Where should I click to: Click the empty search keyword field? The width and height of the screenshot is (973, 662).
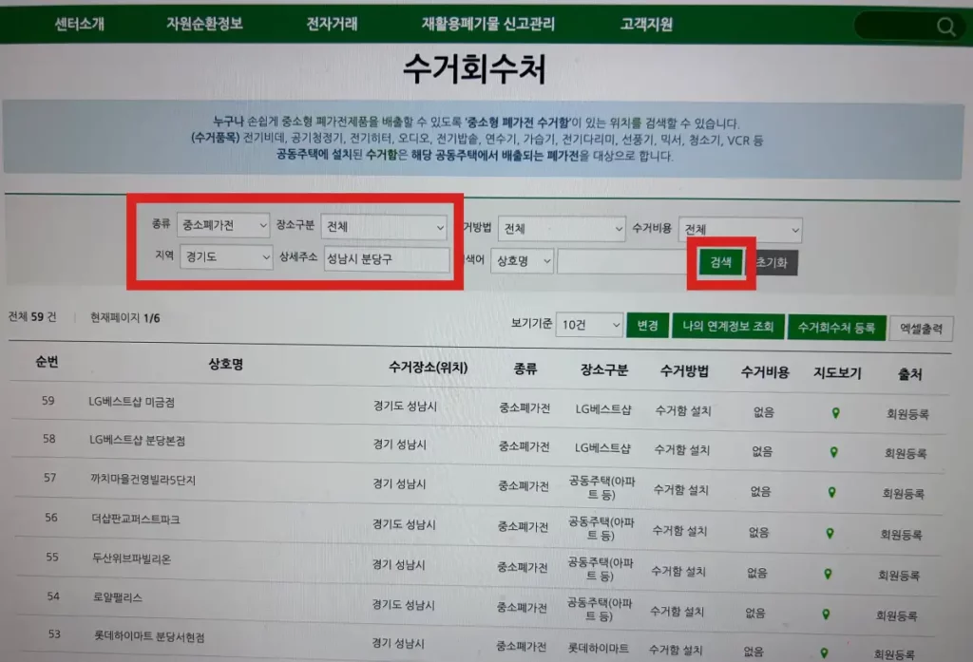pyautogui.click(x=623, y=261)
